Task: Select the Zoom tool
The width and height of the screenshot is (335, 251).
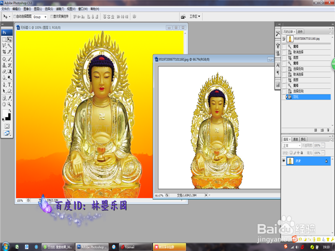Action: click(9, 104)
